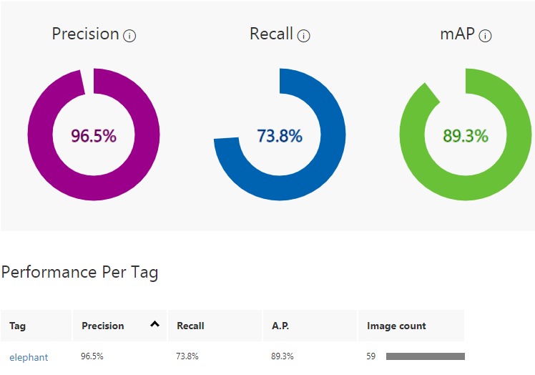Sort table by A.P. column header
This screenshot has width=535, height=375.
280,326
